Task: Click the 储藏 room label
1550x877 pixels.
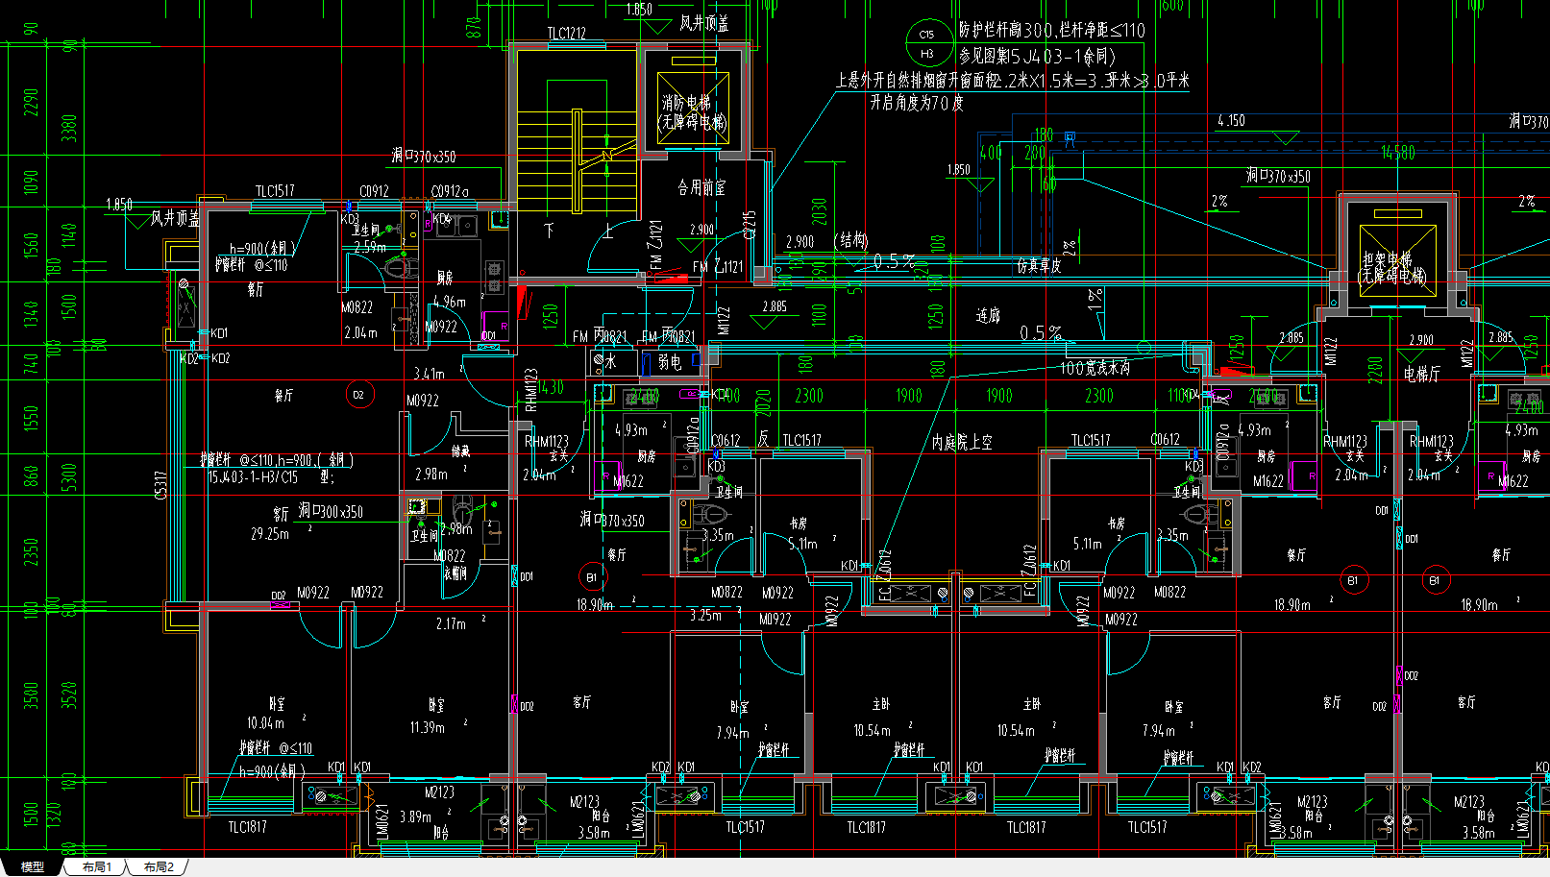Action: click(461, 450)
